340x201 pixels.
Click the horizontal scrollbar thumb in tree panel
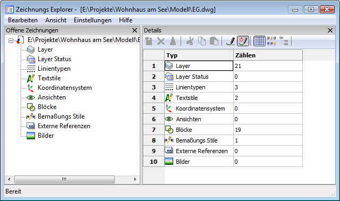[64, 179]
